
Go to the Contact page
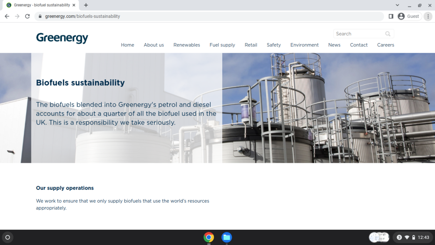pyautogui.click(x=359, y=45)
